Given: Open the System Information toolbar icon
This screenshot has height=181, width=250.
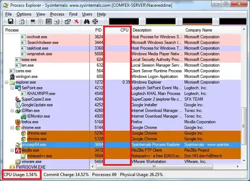Looking at the screenshot, I should pos(33,21).
